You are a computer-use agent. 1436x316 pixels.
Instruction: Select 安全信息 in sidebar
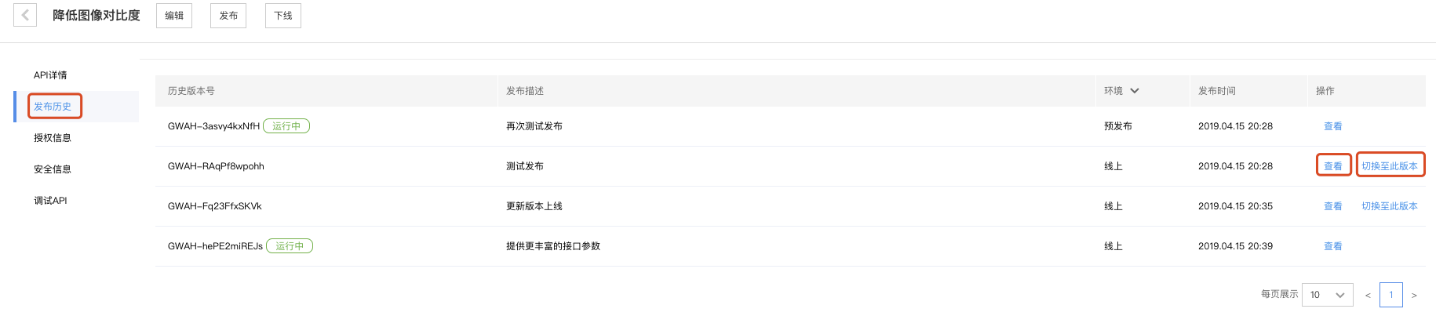coord(53,169)
